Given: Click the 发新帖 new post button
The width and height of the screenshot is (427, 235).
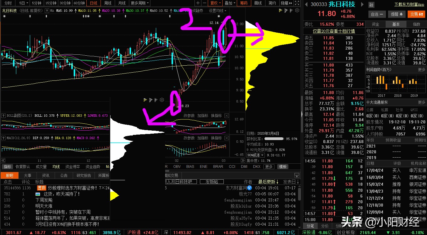Looking at the screenshot, I should click(x=212, y=182).
